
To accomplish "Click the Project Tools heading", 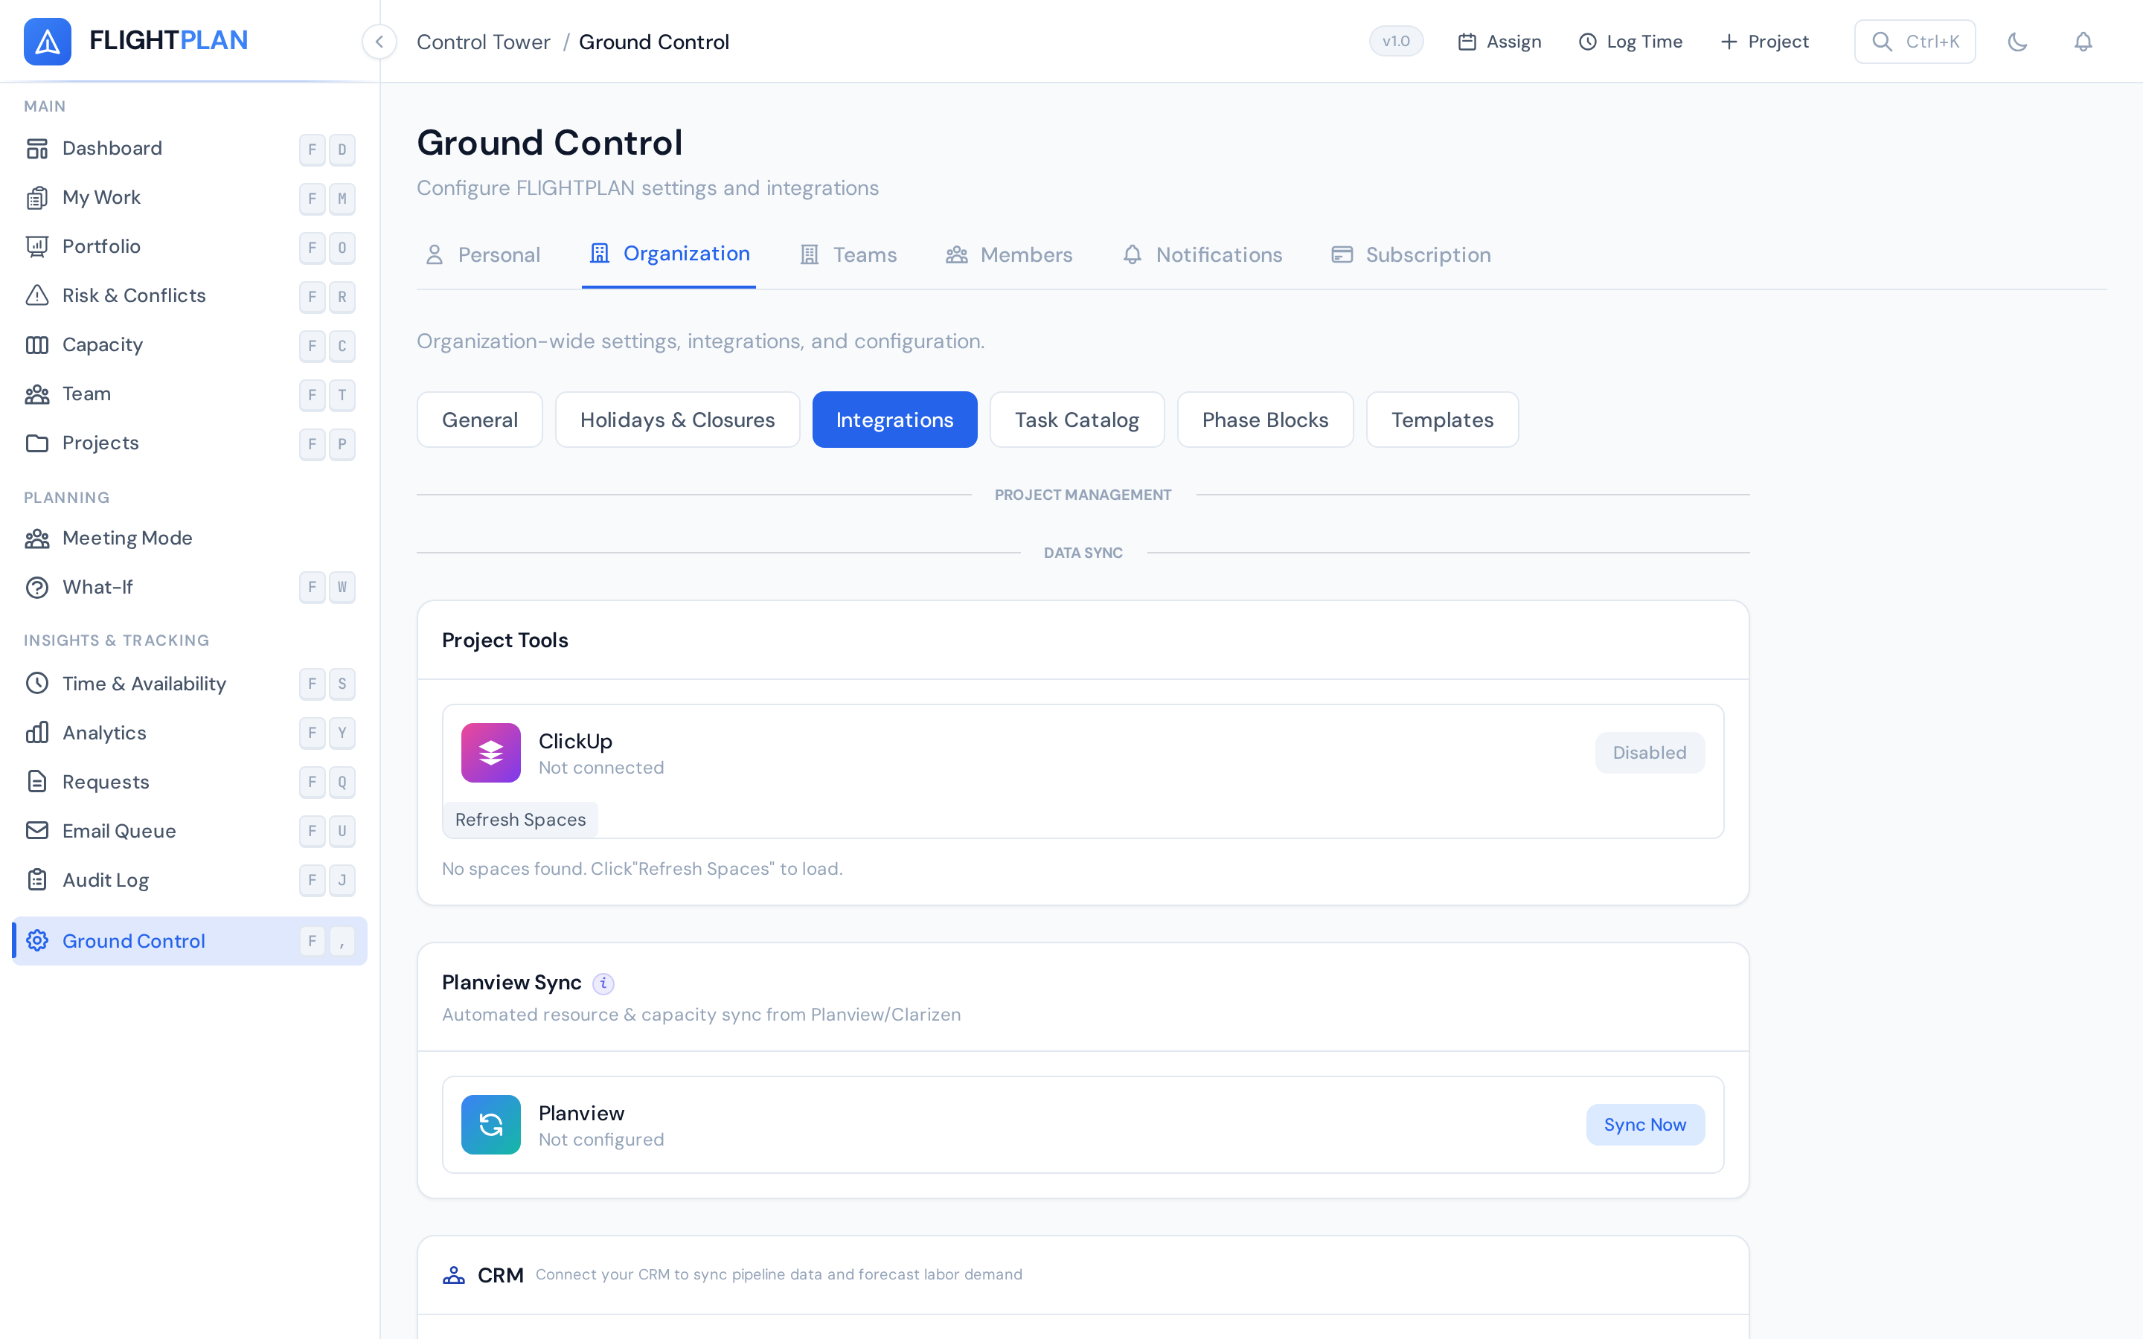I will coord(504,640).
